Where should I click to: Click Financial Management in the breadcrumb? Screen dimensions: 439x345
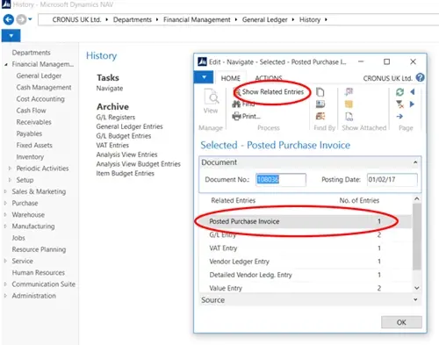coord(197,19)
